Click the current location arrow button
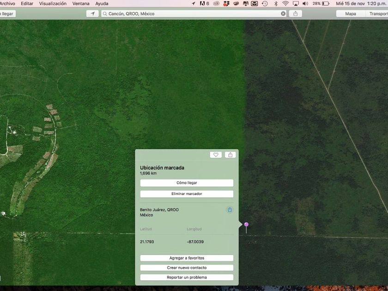Screen dimensions: 388x291 click(x=92, y=14)
